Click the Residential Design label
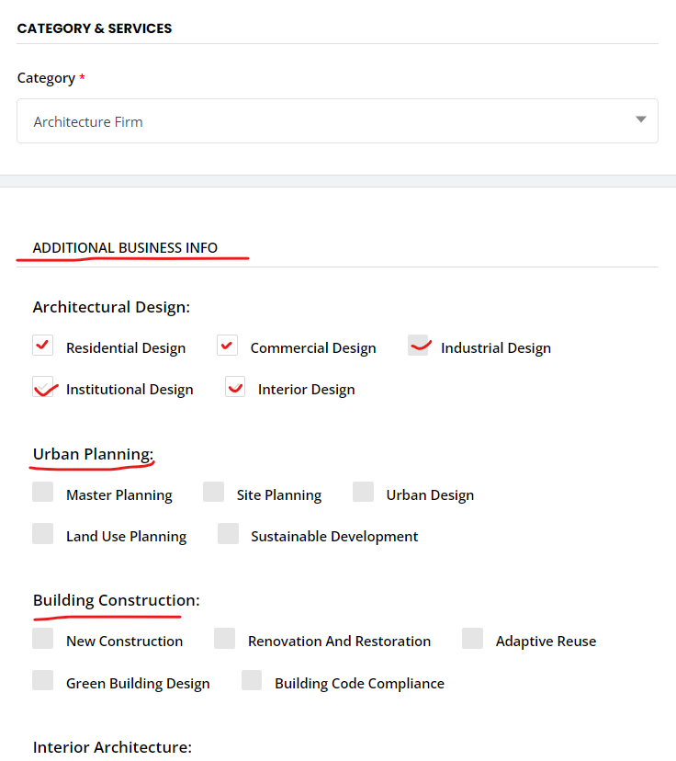This screenshot has height=761, width=676. pos(126,348)
